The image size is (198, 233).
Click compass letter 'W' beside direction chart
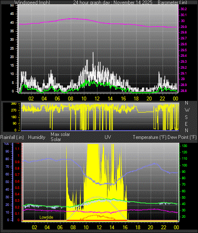click(187, 110)
